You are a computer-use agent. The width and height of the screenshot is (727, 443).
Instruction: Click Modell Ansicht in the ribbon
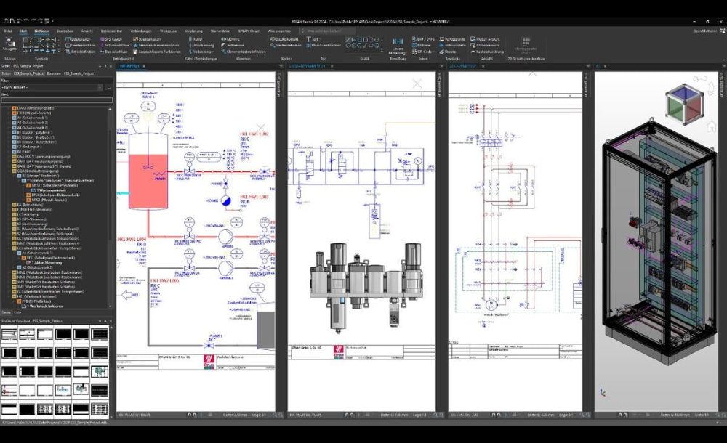485,39
